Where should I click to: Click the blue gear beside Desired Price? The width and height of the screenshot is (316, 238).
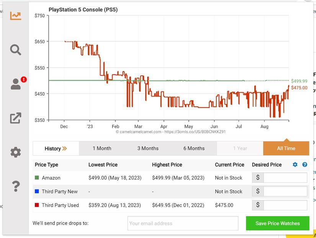(x=295, y=165)
